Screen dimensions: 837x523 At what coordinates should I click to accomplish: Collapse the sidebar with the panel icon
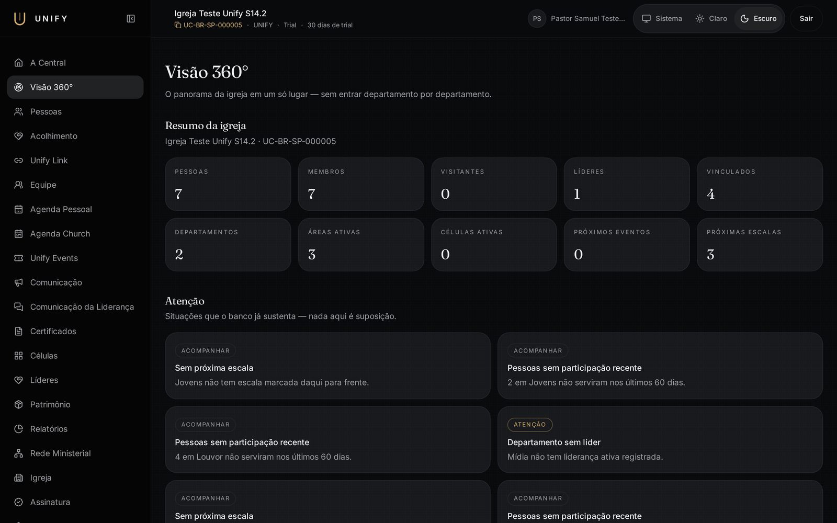pos(131,19)
